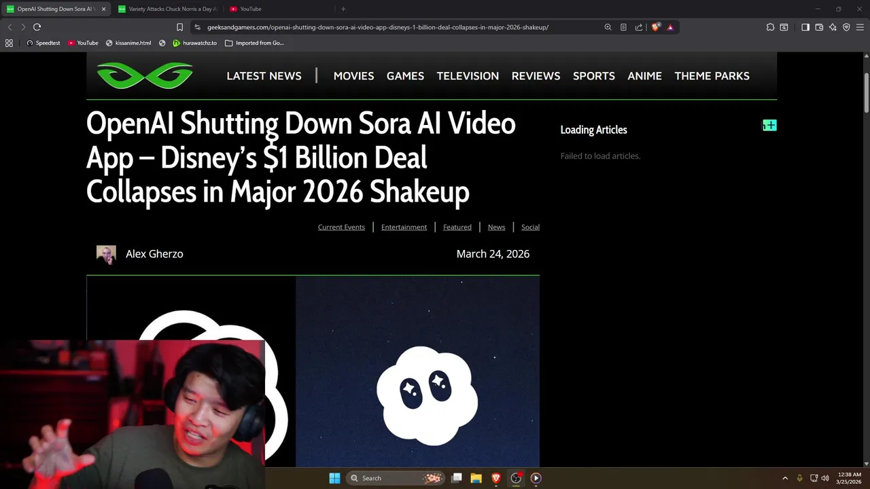The width and height of the screenshot is (870, 489).
Task: Open the TELEVISION navigation item
Action: [x=468, y=76]
